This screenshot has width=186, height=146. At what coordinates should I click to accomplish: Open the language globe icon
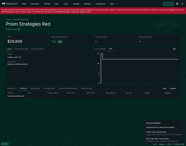pos(177,4)
